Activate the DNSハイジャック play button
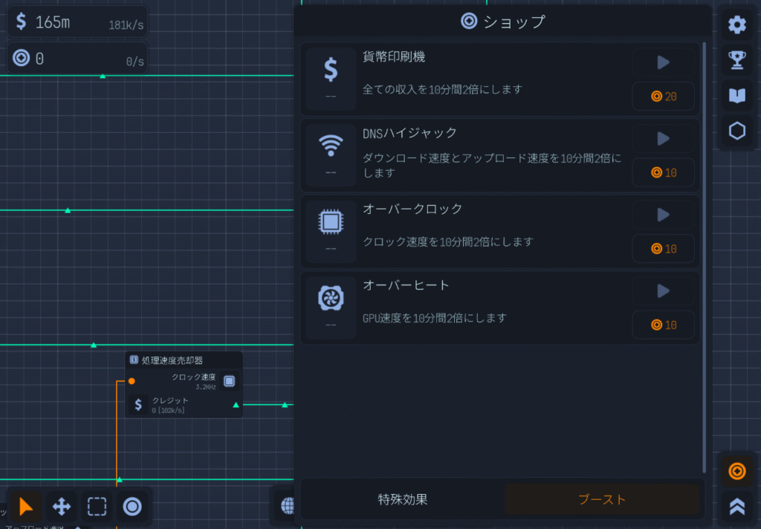 click(x=663, y=139)
